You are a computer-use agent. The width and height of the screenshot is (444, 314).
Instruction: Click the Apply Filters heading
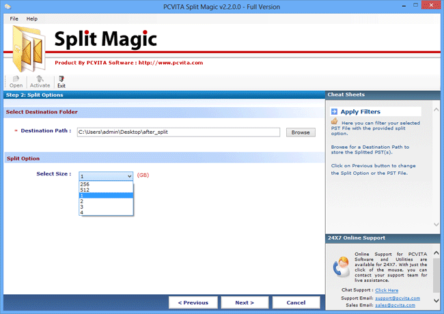(360, 112)
